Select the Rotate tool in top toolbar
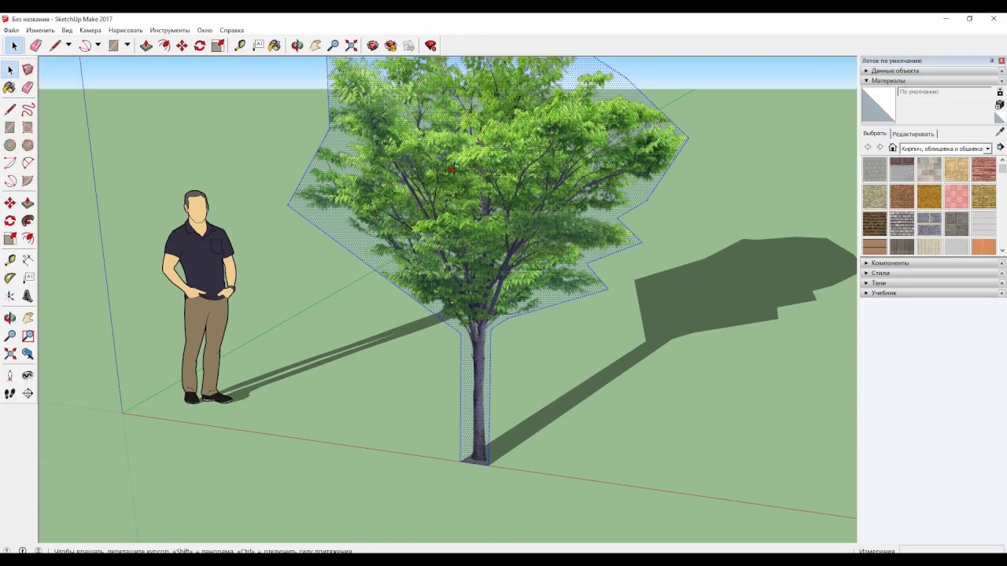The height and width of the screenshot is (566, 1007). (200, 46)
